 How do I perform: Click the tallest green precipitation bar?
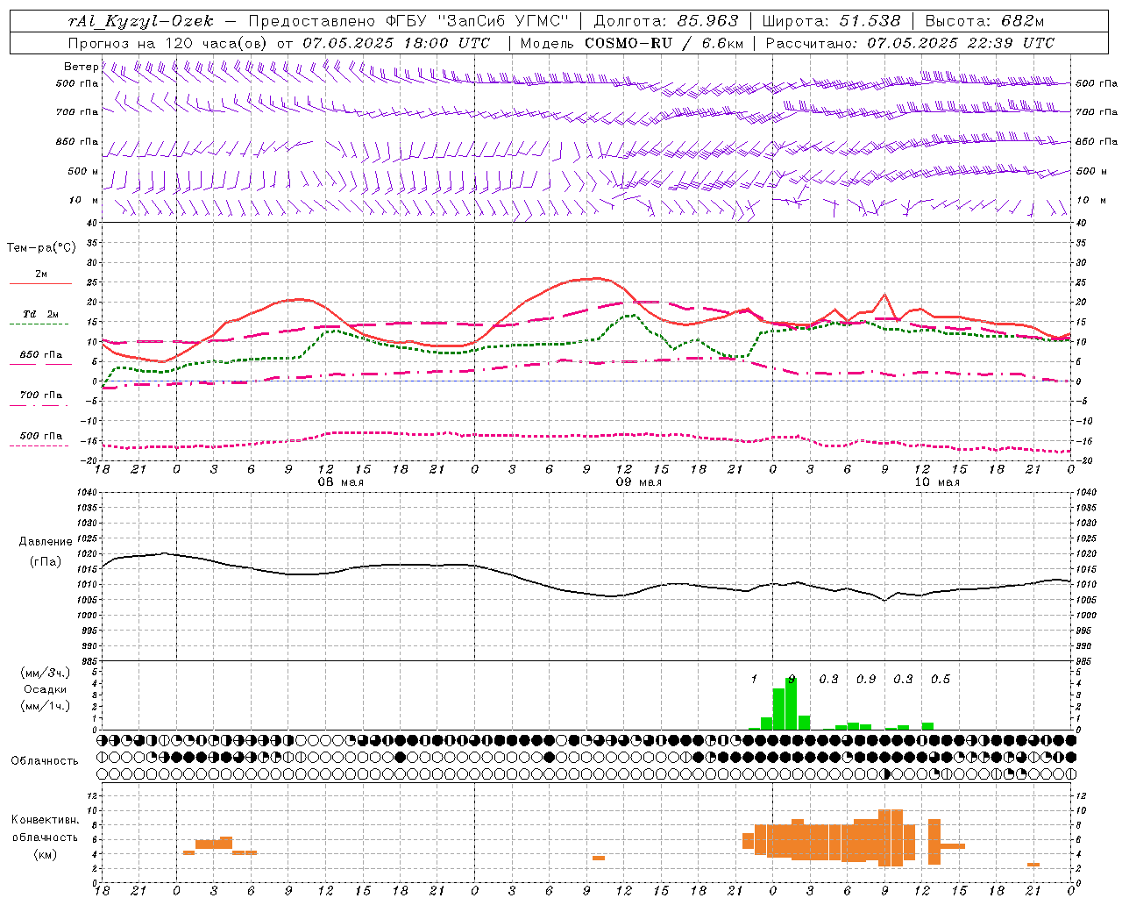pos(792,703)
